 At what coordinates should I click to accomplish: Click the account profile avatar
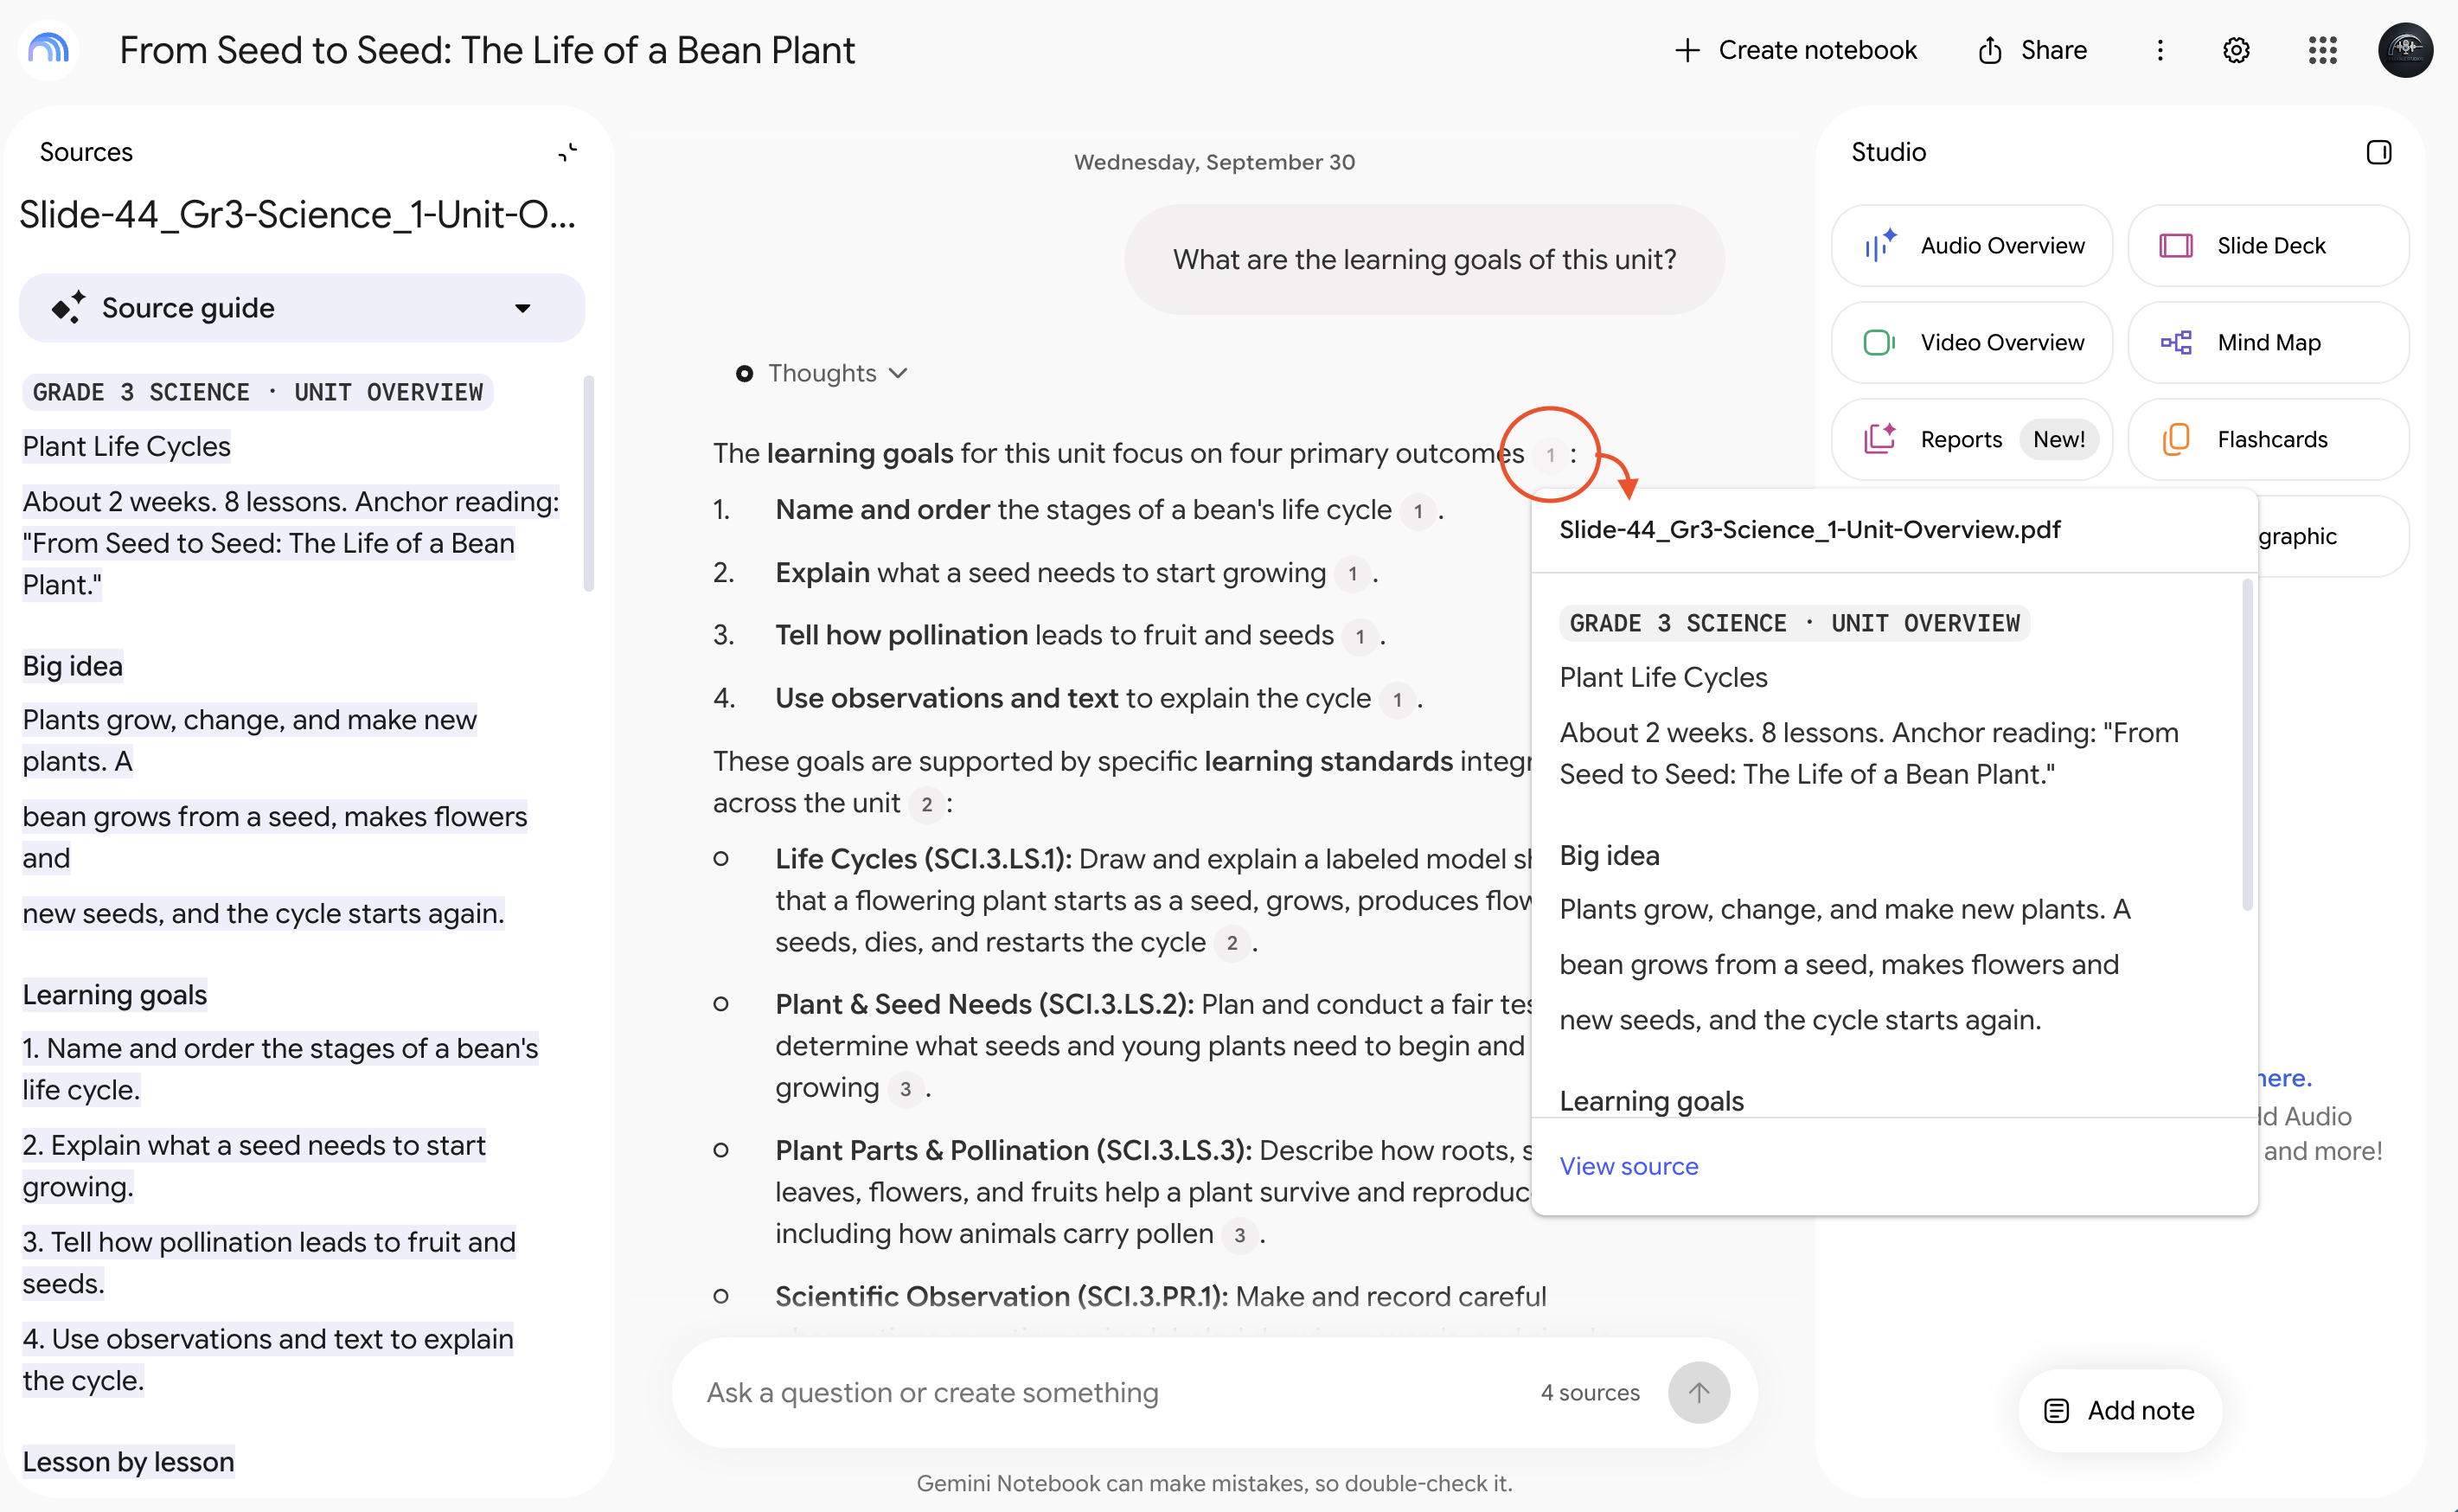(2405, 50)
